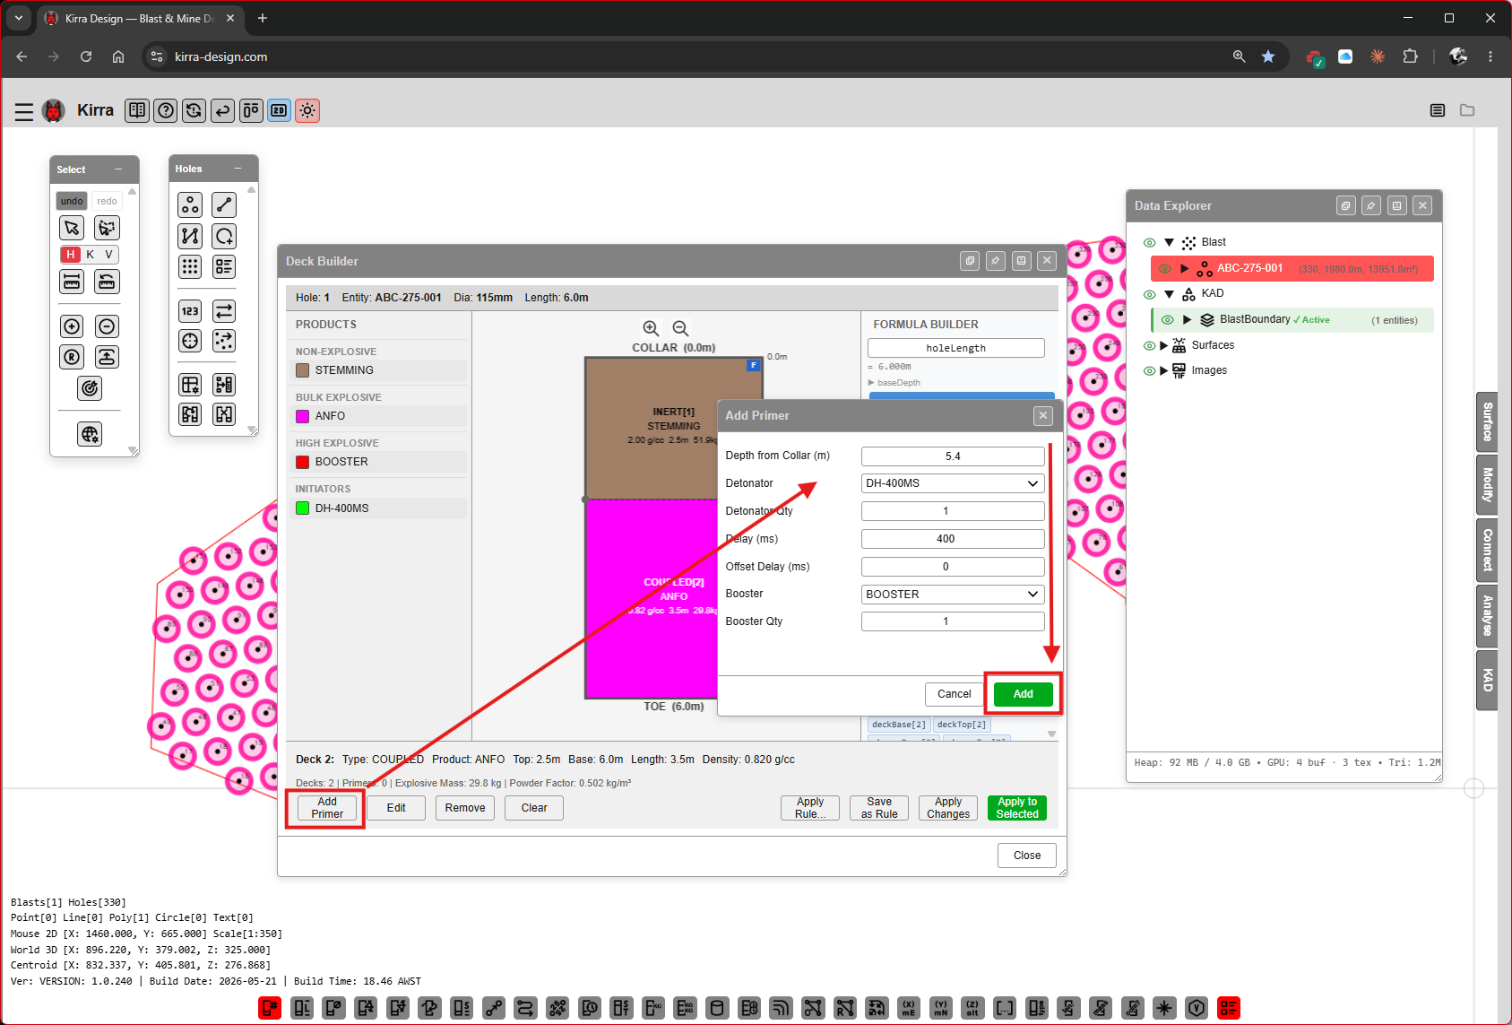Image resolution: width=1512 pixels, height=1025 pixels.
Task: Open the Analyse side tab
Action: click(1487, 615)
